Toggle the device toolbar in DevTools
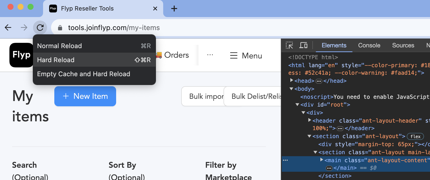This screenshot has height=180, width=430. click(303, 45)
